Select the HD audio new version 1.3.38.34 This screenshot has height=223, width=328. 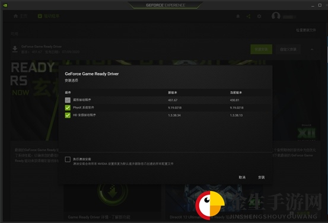click(174, 115)
